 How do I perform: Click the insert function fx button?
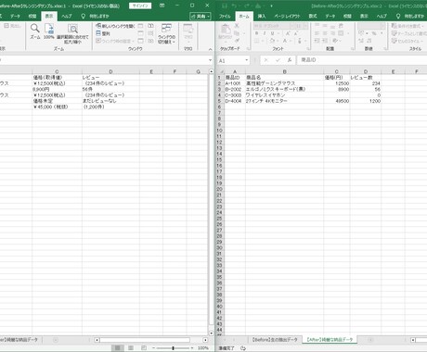[290, 60]
